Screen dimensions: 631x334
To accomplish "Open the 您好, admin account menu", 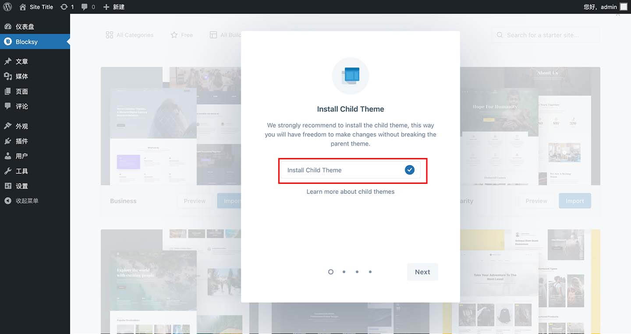I will point(606,7).
